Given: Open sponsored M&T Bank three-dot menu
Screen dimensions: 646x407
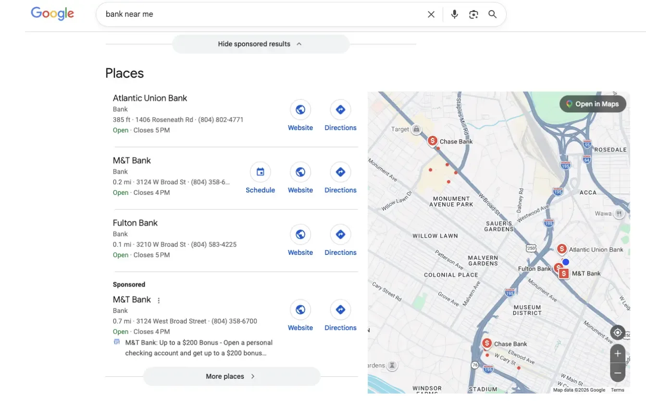Looking at the screenshot, I should coord(159,300).
